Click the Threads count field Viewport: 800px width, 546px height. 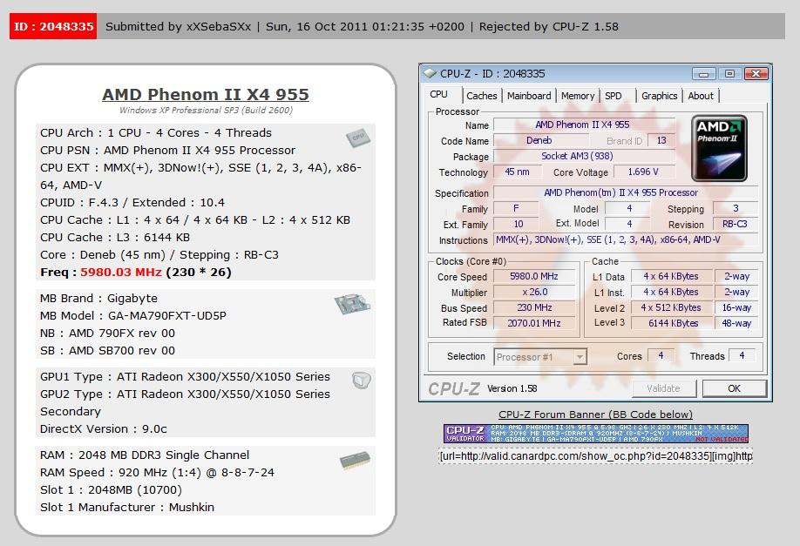(x=742, y=356)
